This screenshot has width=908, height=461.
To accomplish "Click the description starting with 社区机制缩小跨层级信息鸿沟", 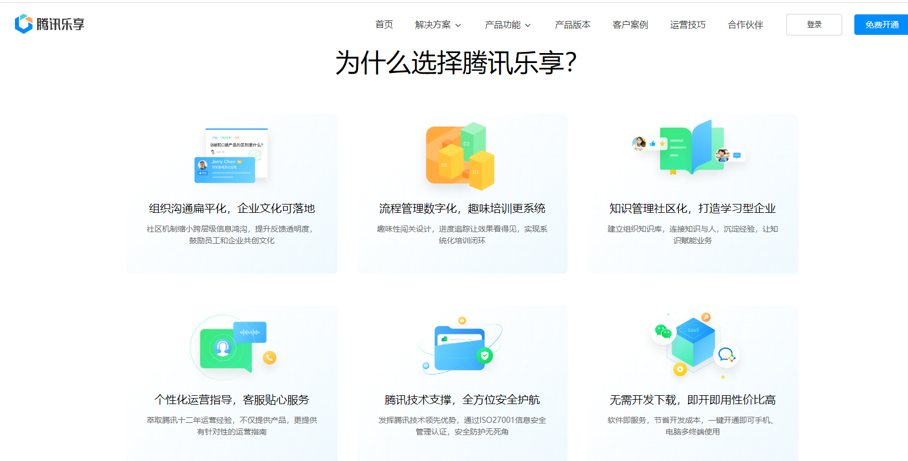I will 232,234.
